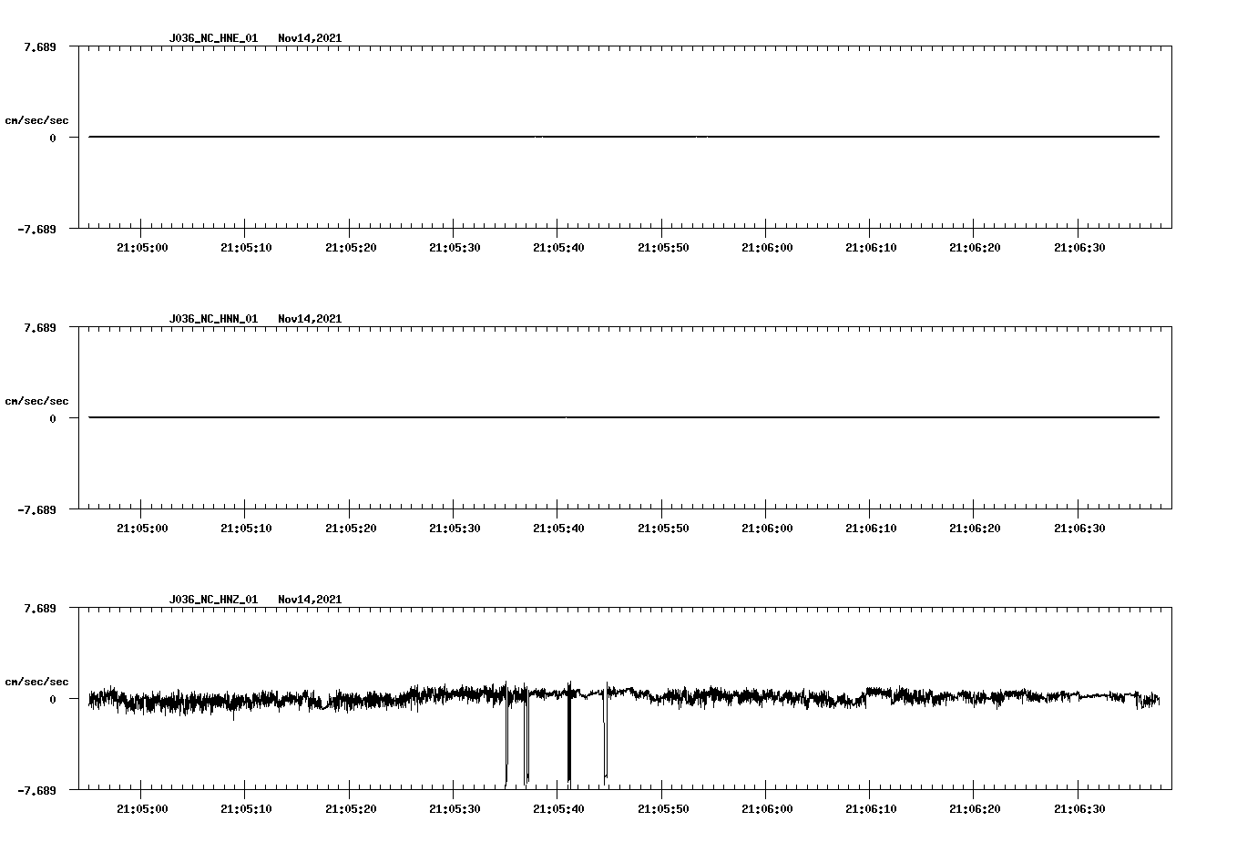The width and height of the screenshot is (1237, 842).
Task: Select the 21:05:50 time label under HNZ plot
Action: click(x=663, y=809)
